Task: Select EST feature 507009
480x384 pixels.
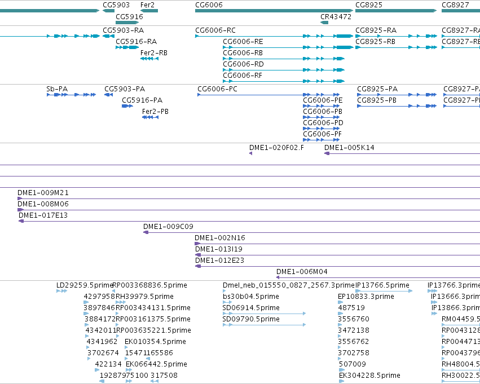Action: [x=342, y=370]
